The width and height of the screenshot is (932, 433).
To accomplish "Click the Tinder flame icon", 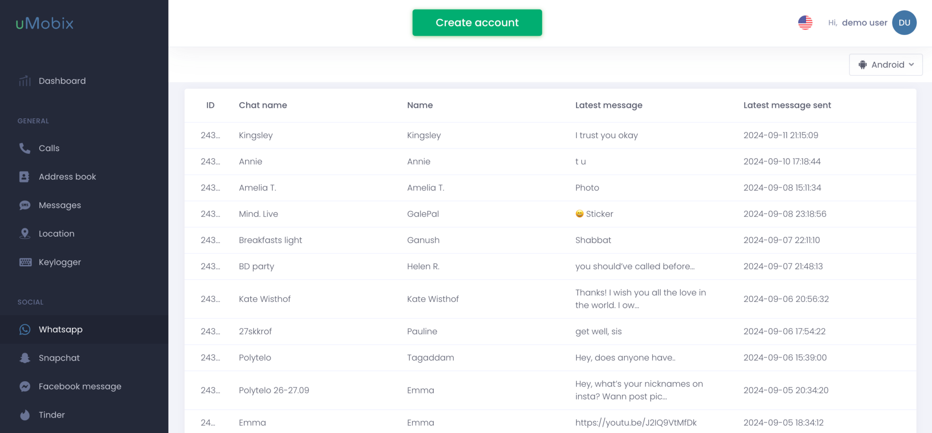I will [x=24, y=414].
